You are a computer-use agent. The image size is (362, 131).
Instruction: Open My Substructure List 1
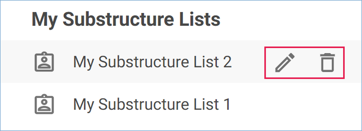point(152,104)
